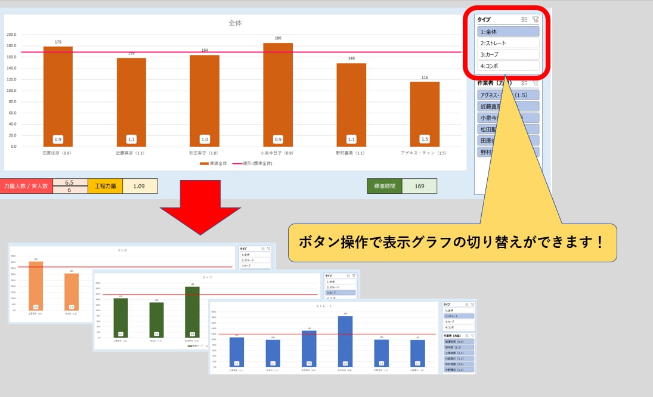Click the アグネス・チャン bar labeled 116
Viewport: 653px width, 397px height.
click(x=425, y=114)
